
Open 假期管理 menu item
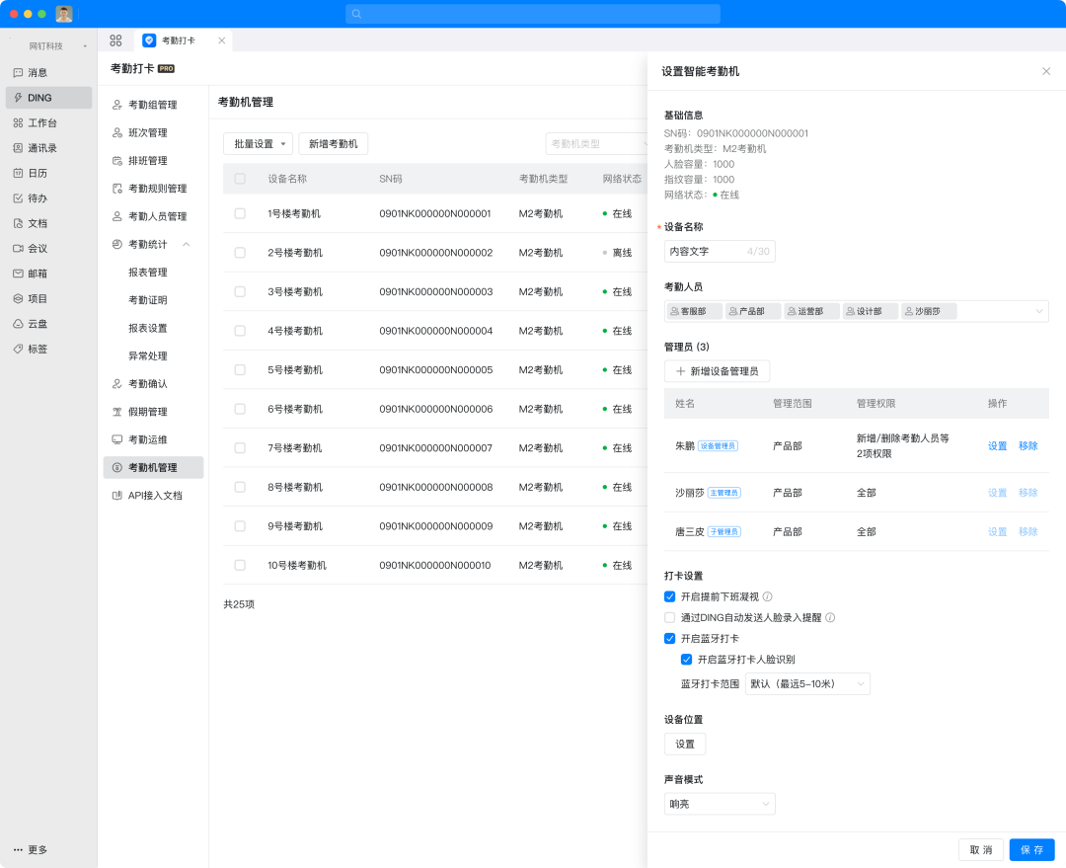tap(147, 412)
